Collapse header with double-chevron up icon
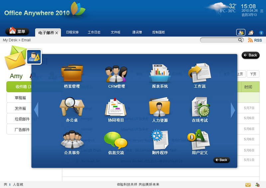The image size is (266, 188). (261, 33)
